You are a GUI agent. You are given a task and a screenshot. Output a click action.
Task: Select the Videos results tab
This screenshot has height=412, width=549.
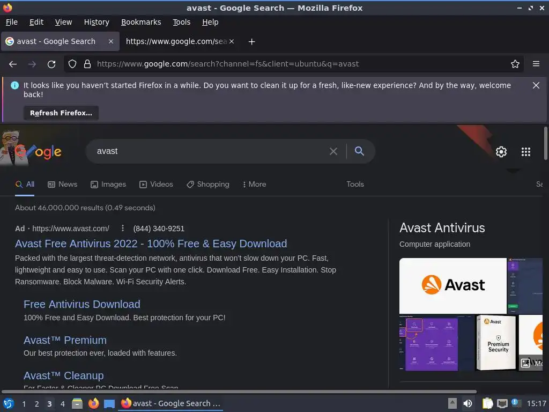coord(156,185)
